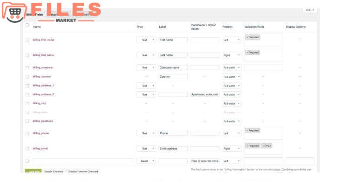Check the billing_first_name row checkbox
Image resolution: width=340 pixels, height=181 pixels.
[x=27, y=40]
